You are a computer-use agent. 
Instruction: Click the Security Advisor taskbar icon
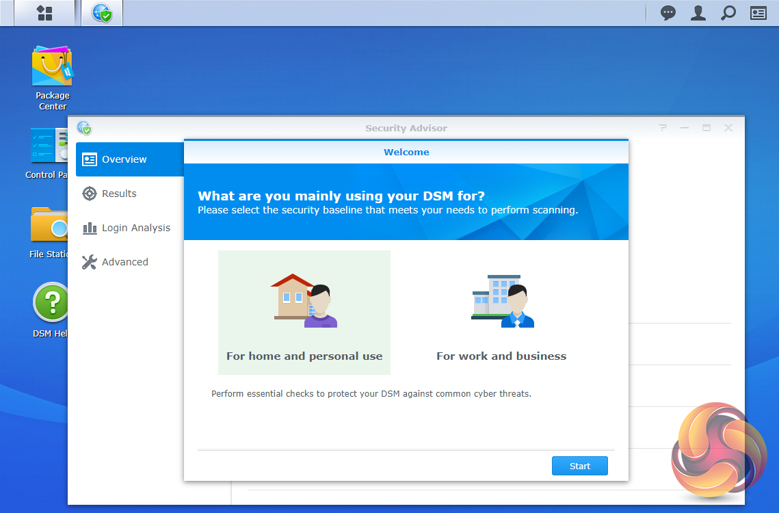102,13
